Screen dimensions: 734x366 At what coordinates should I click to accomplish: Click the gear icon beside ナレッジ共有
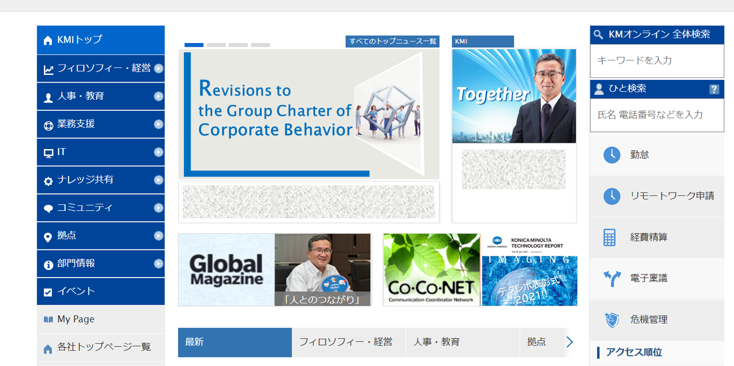48,181
